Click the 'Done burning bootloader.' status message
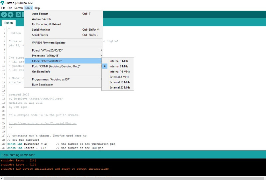The image size is (266, 180). [x=18, y=155]
